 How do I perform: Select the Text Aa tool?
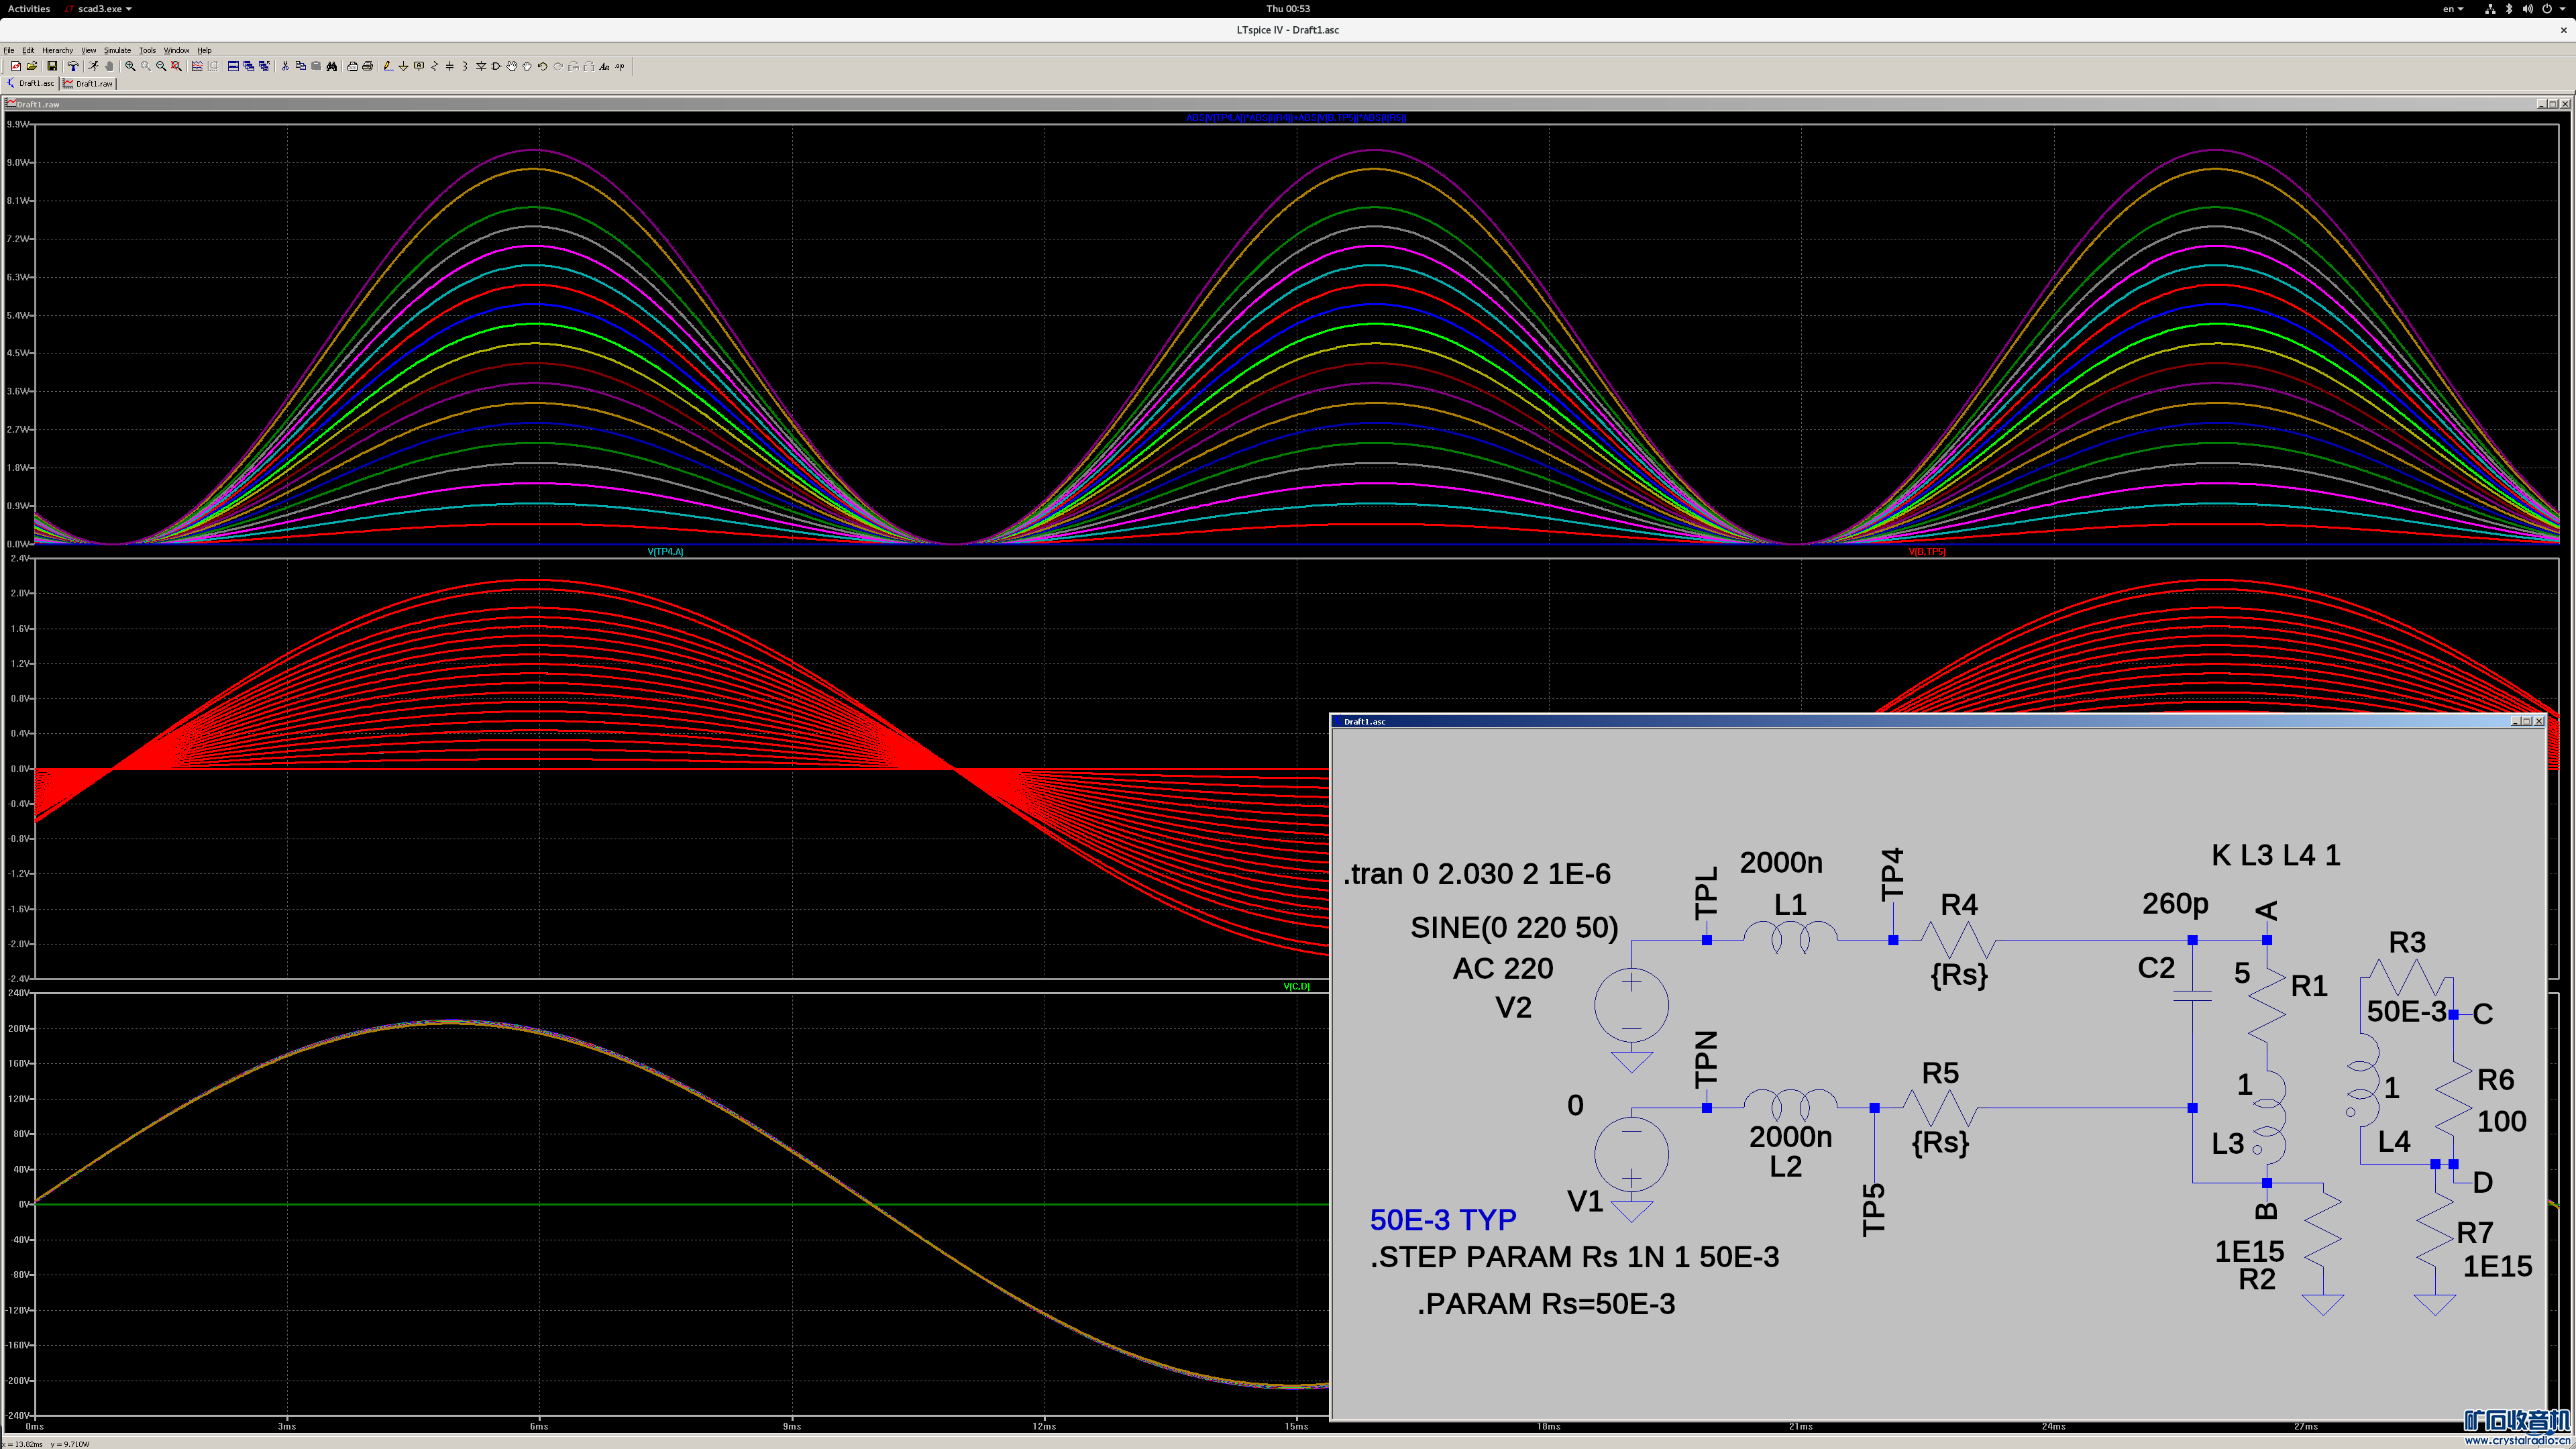604,66
